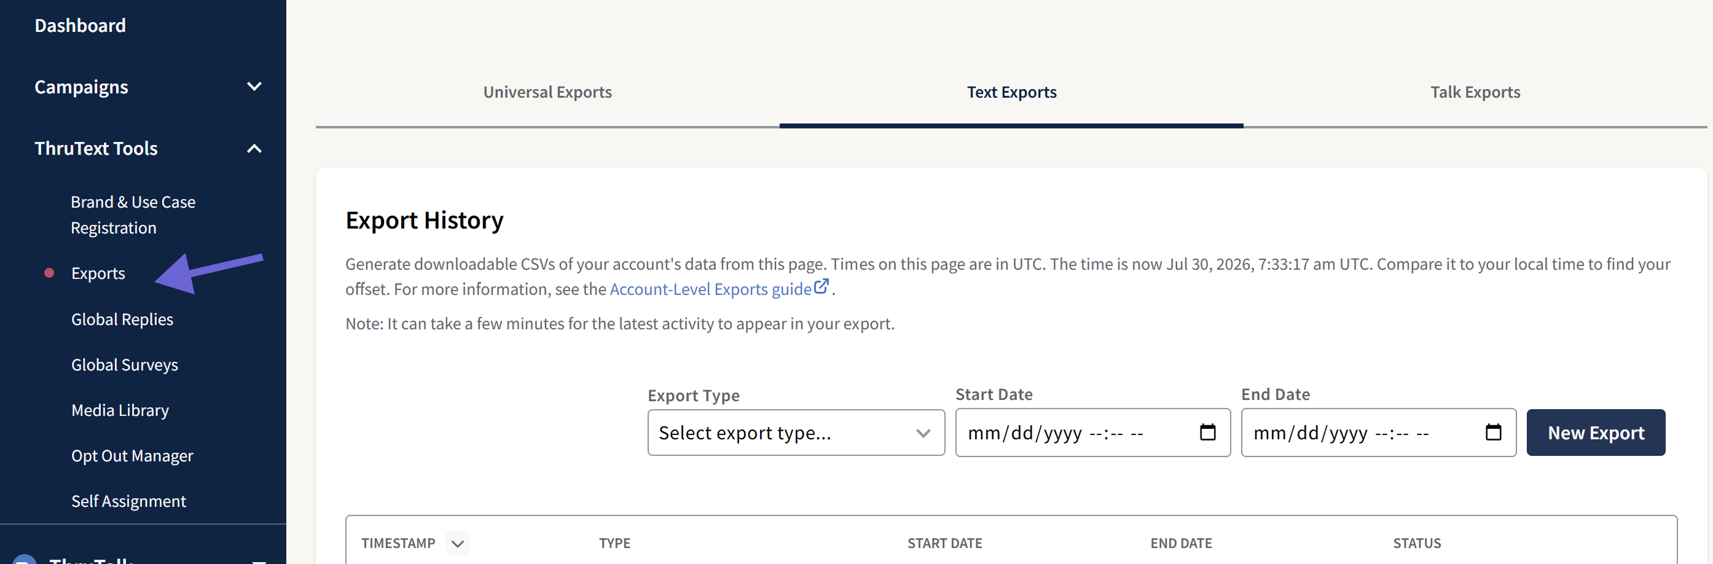Switch to Talk Exports tab

pyautogui.click(x=1475, y=92)
